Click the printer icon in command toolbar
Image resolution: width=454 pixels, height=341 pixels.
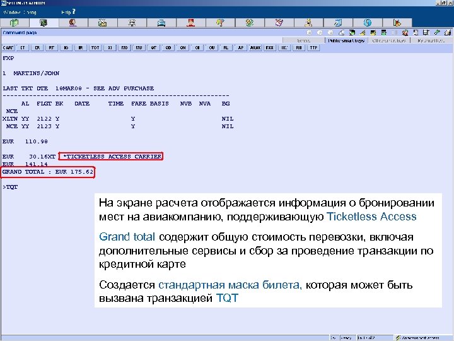pos(448,32)
